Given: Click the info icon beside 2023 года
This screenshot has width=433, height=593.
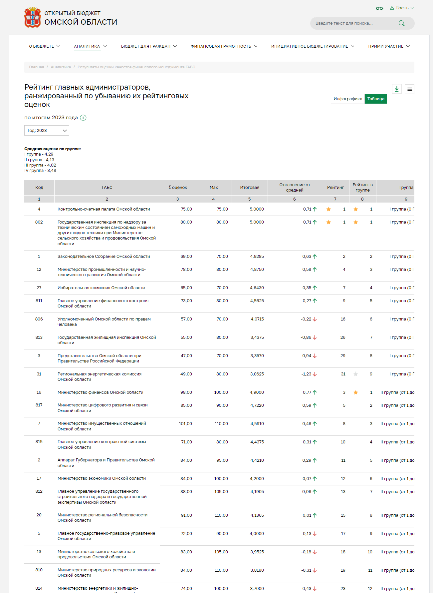Looking at the screenshot, I should pyautogui.click(x=83, y=118).
